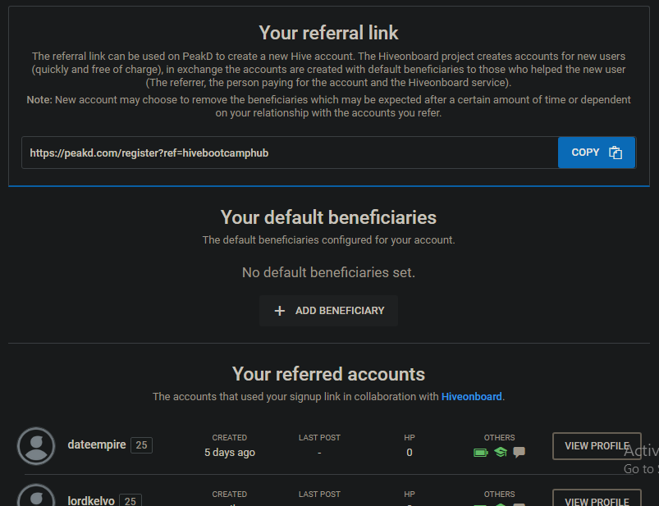
Task: Click lordkelvo's avatar image
Action: click(x=36, y=495)
